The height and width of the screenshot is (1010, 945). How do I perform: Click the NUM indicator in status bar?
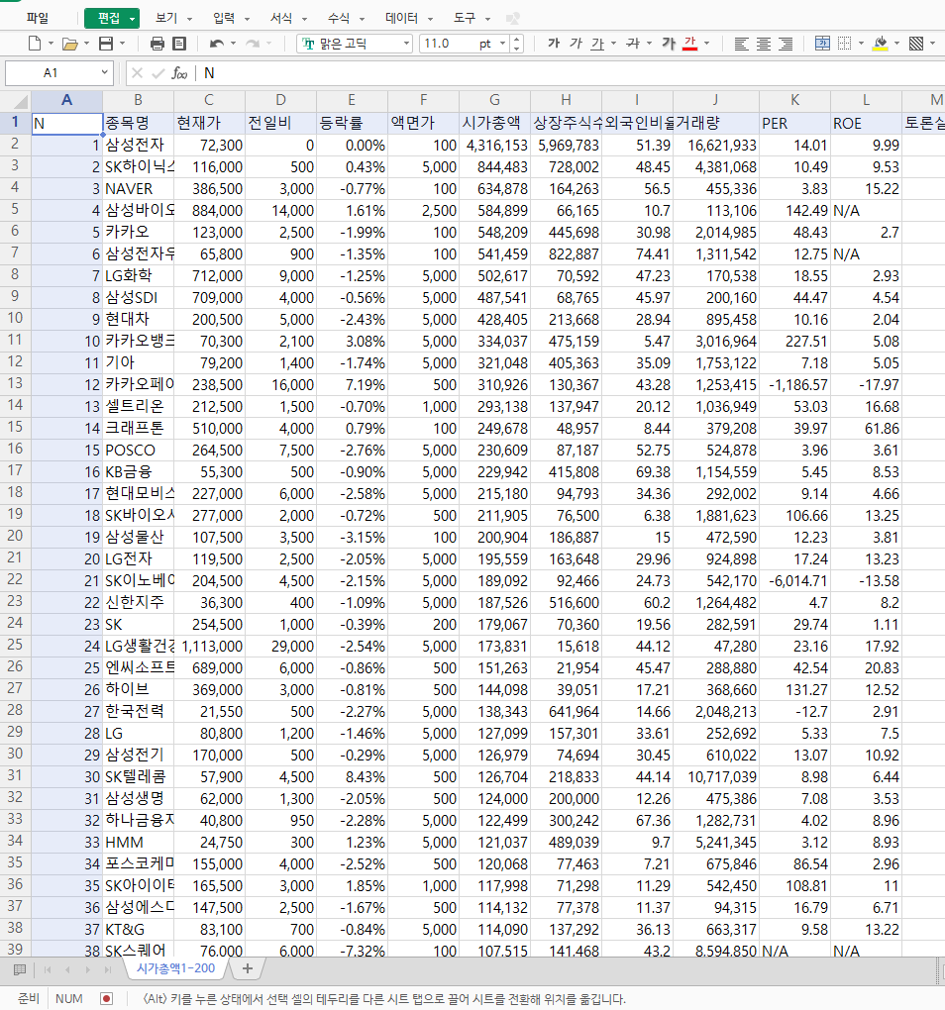[69, 999]
